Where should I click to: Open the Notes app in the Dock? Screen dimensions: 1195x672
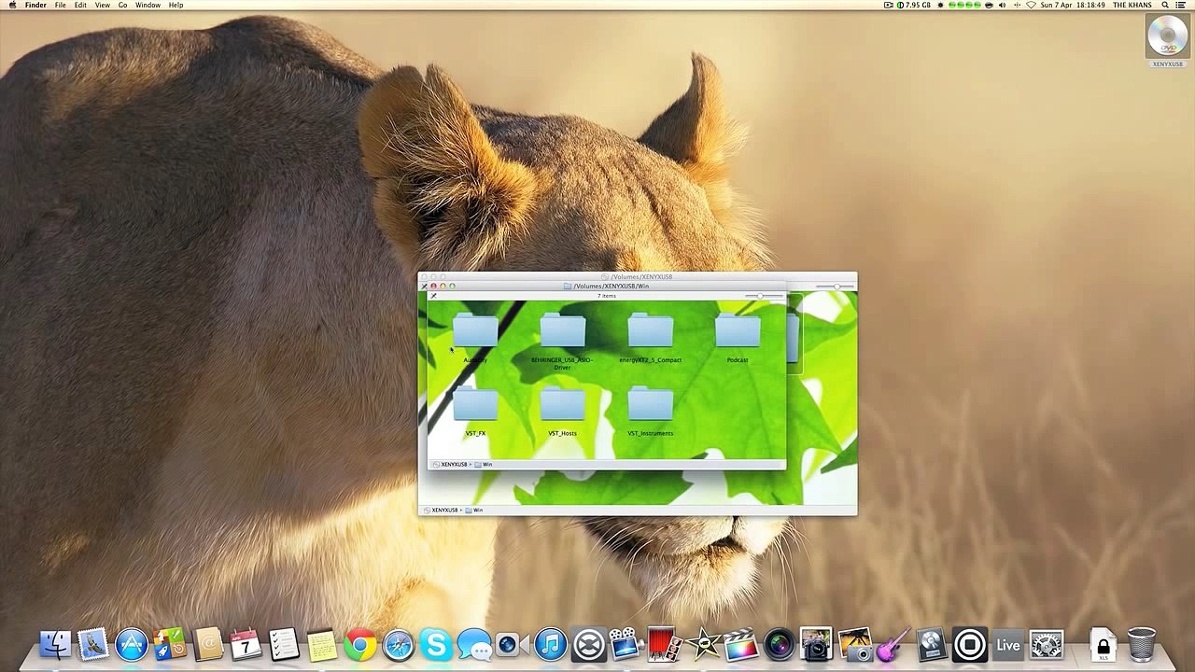pos(322,644)
